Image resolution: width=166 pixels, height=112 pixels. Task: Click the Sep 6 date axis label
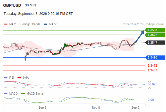point(42,108)
